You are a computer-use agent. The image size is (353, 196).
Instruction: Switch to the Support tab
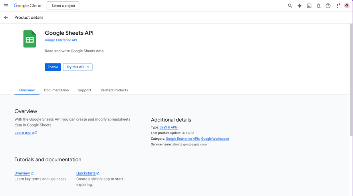click(x=85, y=90)
